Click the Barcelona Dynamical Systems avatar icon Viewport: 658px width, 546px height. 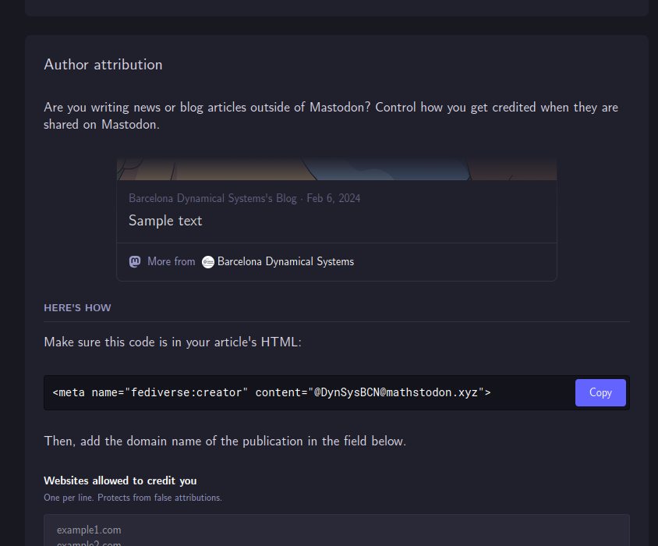click(207, 262)
